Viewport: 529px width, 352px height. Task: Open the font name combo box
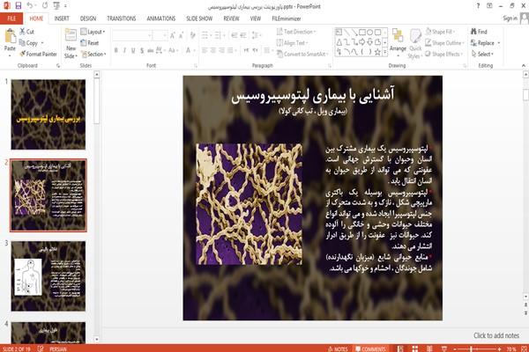132,35
